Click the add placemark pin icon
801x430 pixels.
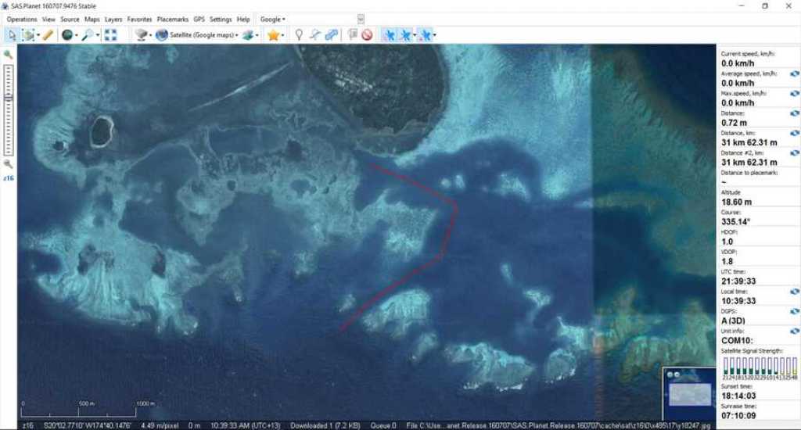pos(298,35)
